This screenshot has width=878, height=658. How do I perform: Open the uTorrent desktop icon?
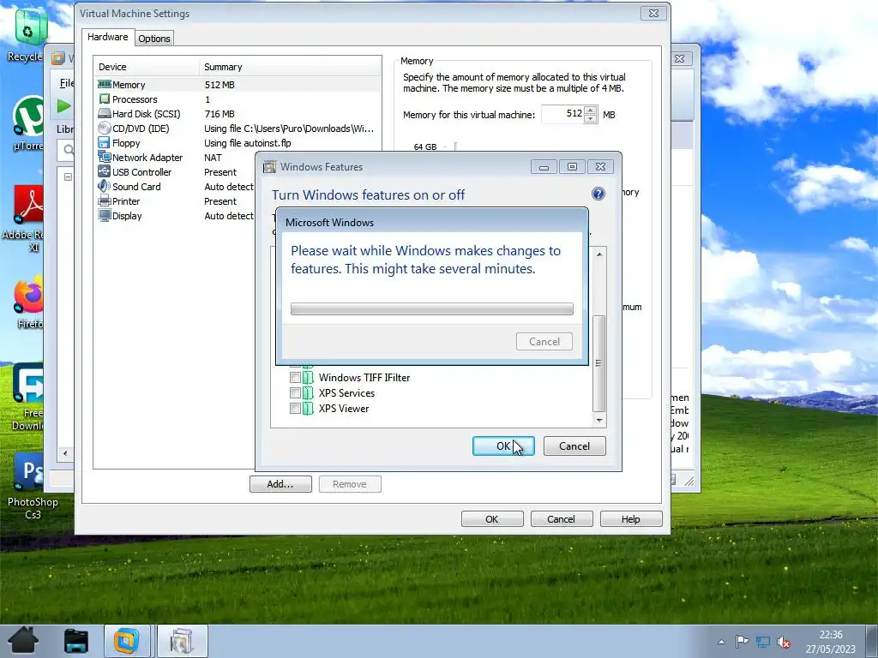[29, 123]
